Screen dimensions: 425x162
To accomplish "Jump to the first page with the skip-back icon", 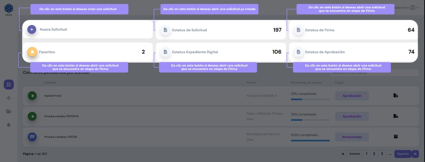I will tap(343, 154).
